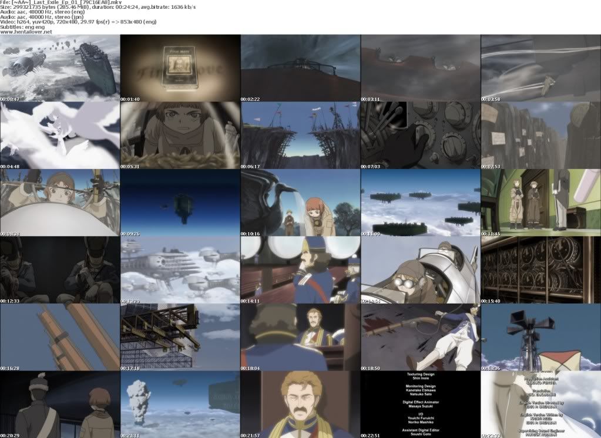This screenshot has width=601, height=438.
Task: Open the cannon barrels thumbnail at 00:16:28
Action: tap(60, 337)
